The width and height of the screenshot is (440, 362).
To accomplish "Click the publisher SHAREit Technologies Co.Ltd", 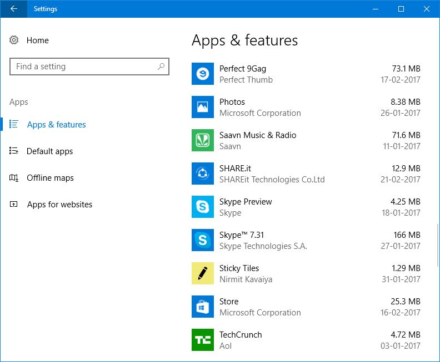I will click(x=272, y=180).
